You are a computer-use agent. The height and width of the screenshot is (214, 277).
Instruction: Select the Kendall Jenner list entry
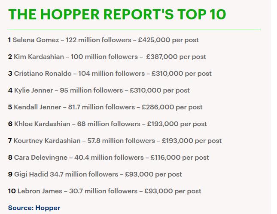pos(105,107)
